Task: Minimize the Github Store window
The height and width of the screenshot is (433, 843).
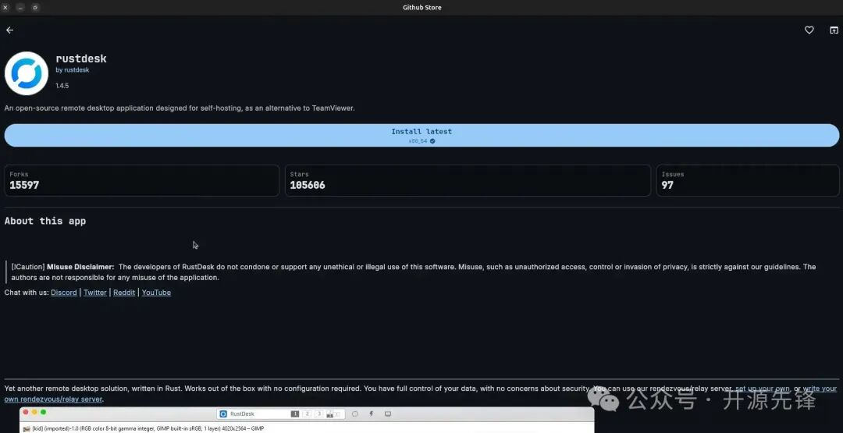Action: point(20,8)
